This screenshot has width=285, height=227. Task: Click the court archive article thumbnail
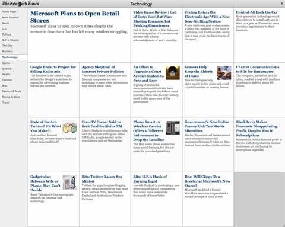(x=173, y=73)
